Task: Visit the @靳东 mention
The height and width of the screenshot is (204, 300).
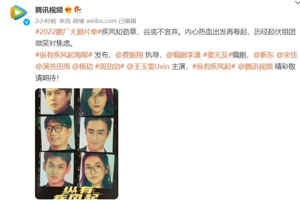Action: pos(264,55)
